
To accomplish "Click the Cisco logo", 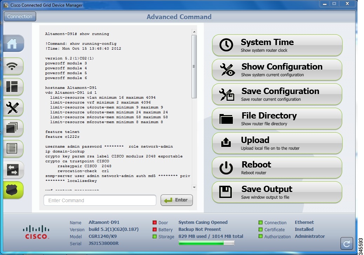I will [36, 232].
